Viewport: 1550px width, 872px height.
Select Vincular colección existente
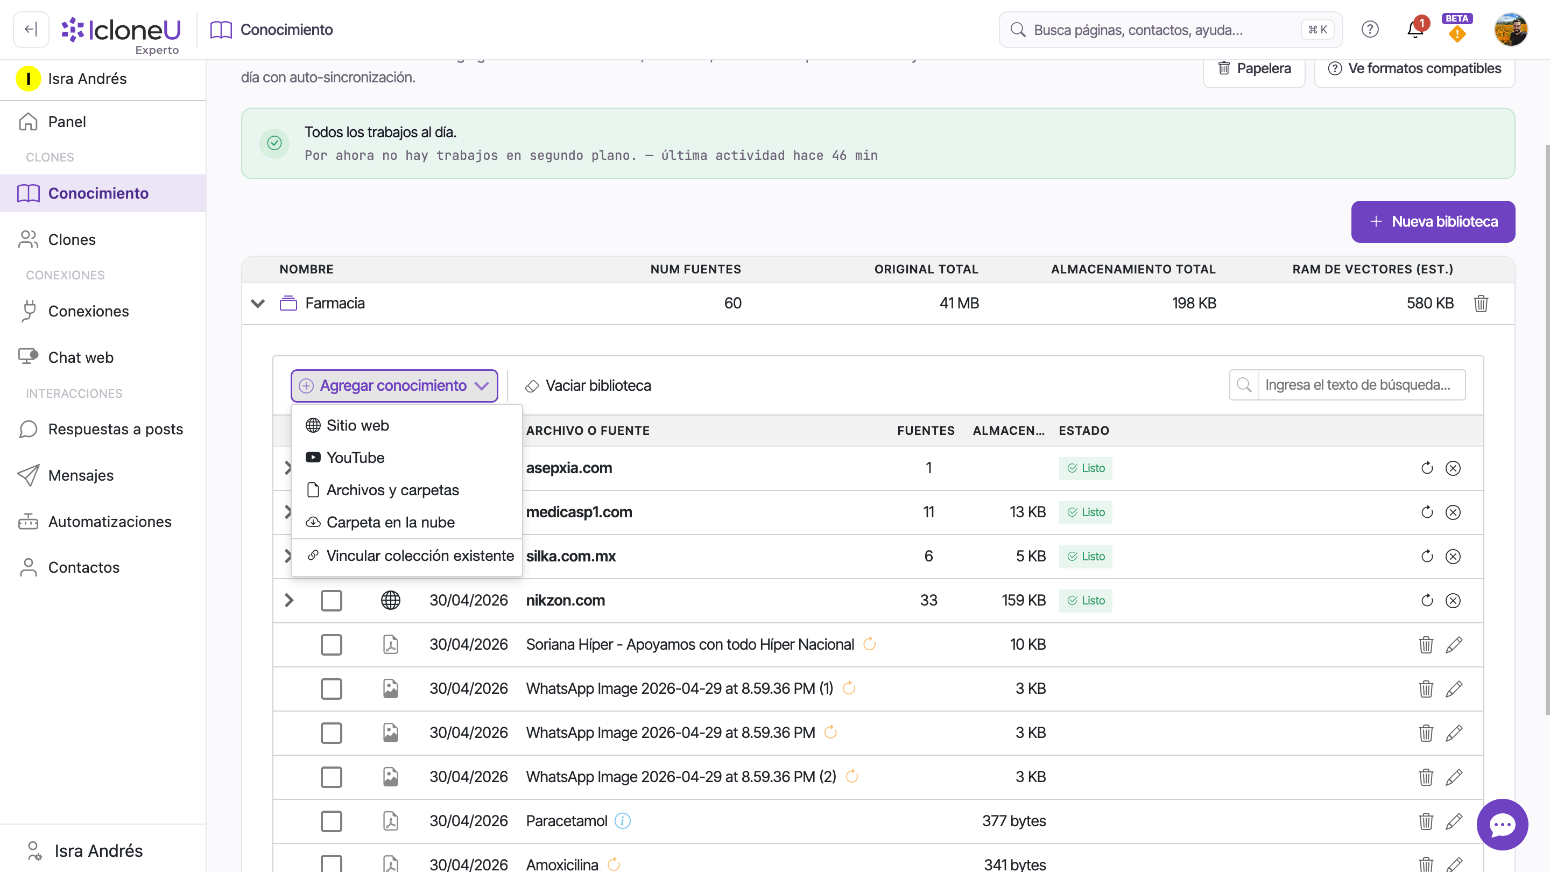[x=407, y=556]
